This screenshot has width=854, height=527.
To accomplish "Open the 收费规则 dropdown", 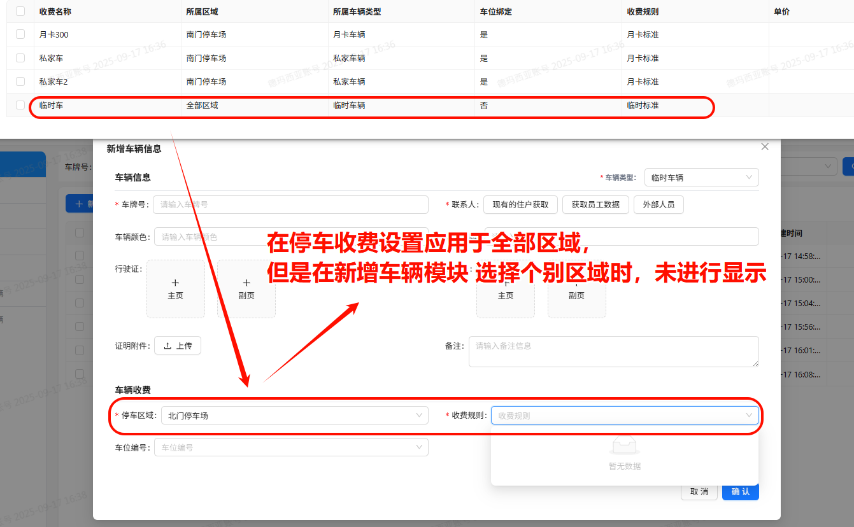I will [x=624, y=415].
